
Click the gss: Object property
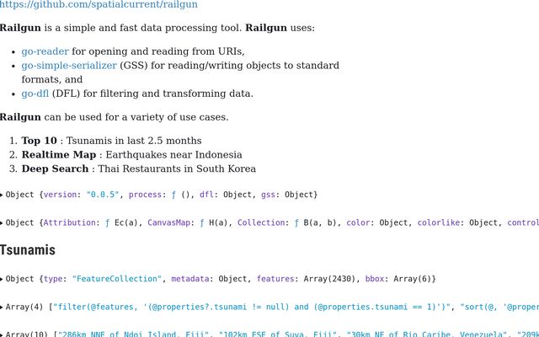288,195
